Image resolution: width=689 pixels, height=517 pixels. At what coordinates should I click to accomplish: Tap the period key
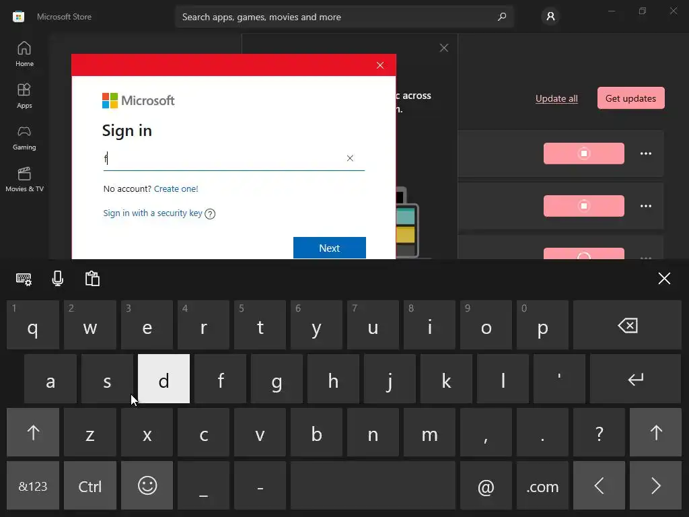pos(542,432)
